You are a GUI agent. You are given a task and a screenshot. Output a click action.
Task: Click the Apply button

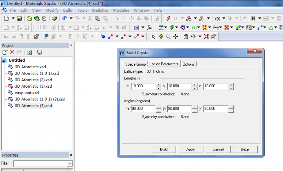point(191,149)
